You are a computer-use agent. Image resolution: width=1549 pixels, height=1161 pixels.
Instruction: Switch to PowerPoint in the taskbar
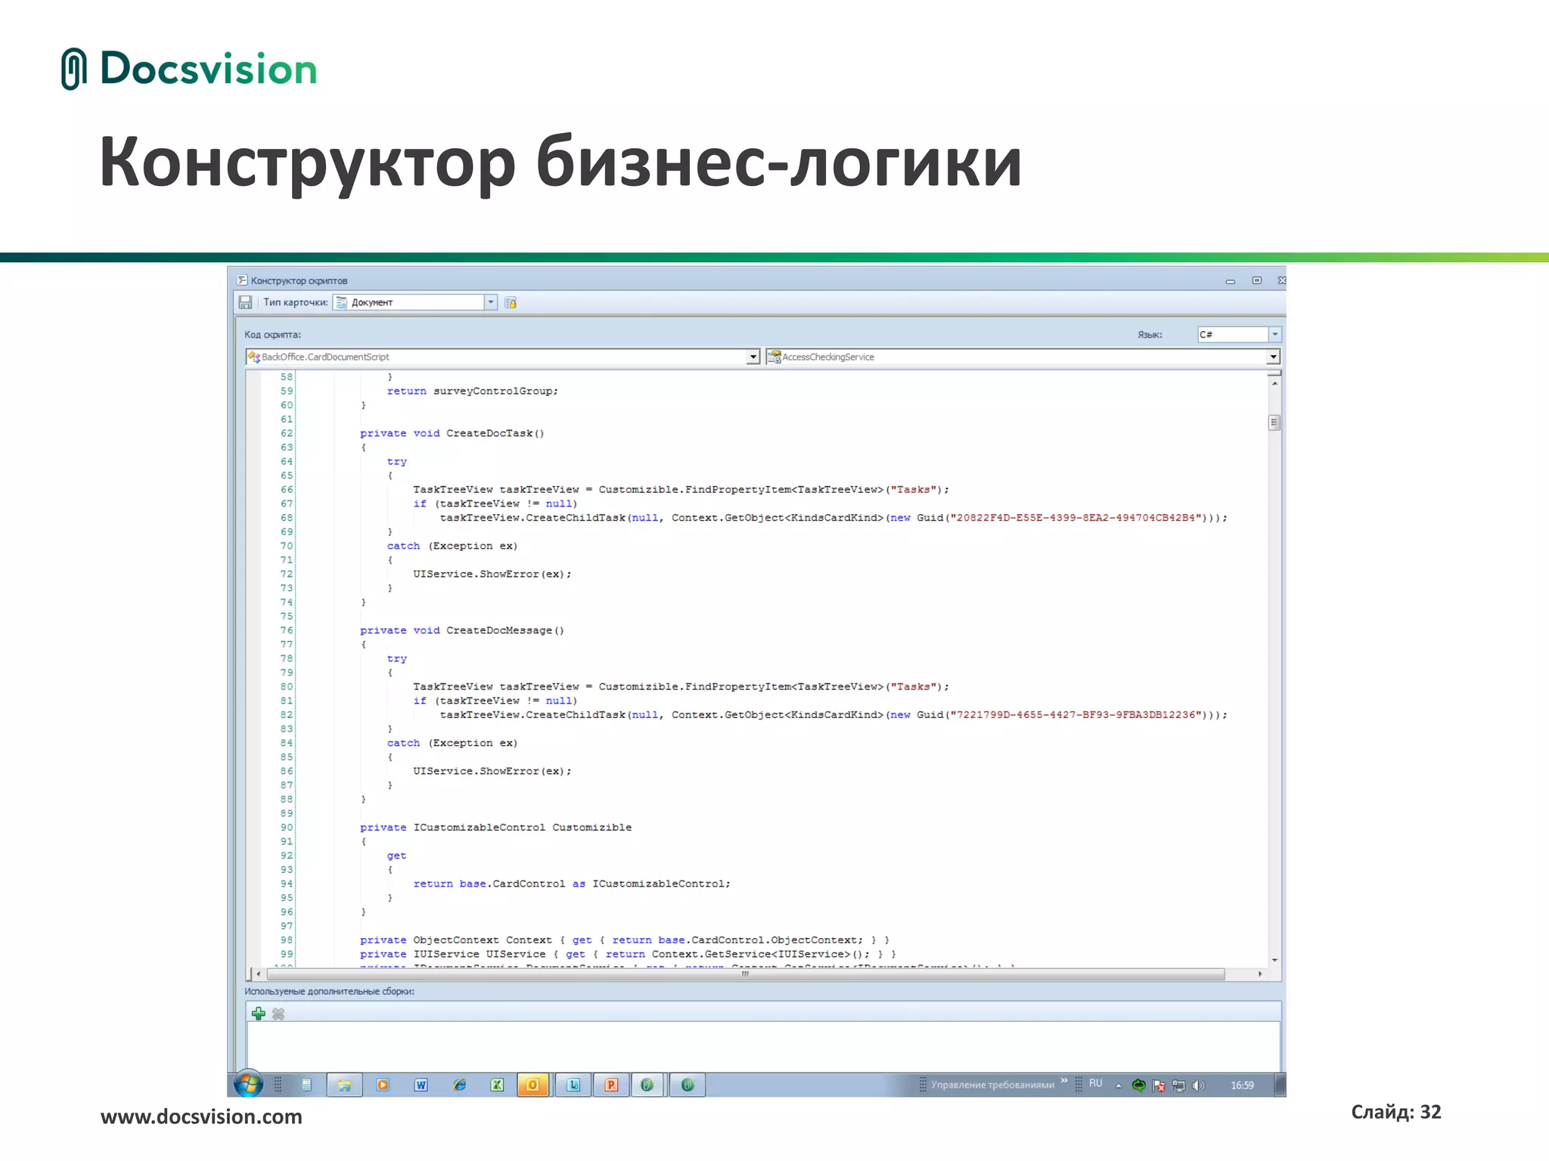(x=611, y=1085)
